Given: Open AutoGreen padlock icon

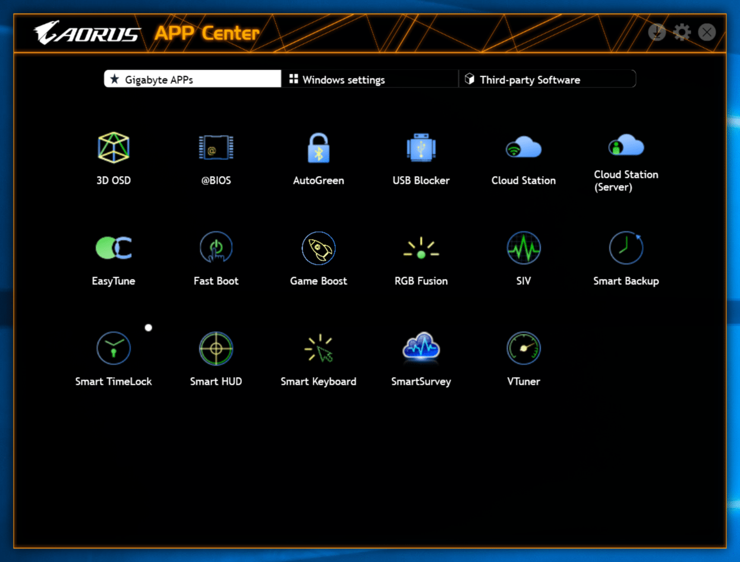Looking at the screenshot, I should pyautogui.click(x=319, y=147).
